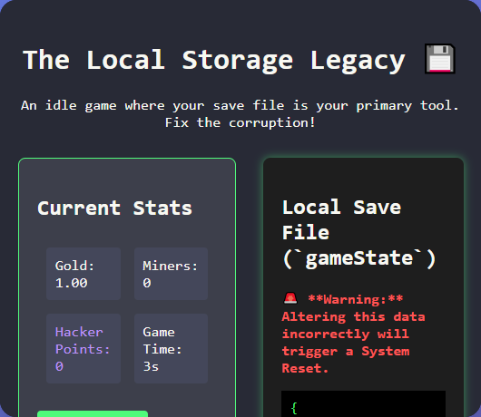This screenshot has width=481, height=417.
Task: Click "The Local Storage Legacy" title text
Action: pyautogui.click(x=214, y=61)
